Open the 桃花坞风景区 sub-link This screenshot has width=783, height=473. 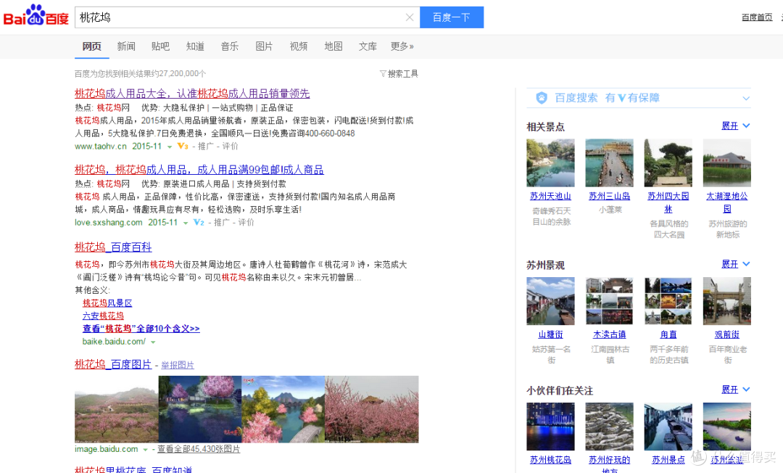click(107, 303)
